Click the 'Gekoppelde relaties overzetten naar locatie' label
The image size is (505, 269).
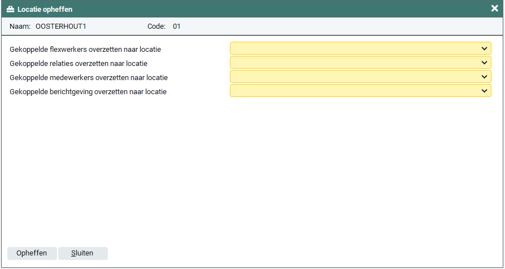click(79, 64)
